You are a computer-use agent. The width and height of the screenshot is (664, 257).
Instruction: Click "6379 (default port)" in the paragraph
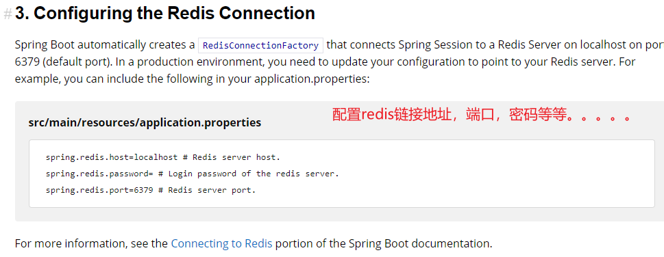(x=62, y=62)
